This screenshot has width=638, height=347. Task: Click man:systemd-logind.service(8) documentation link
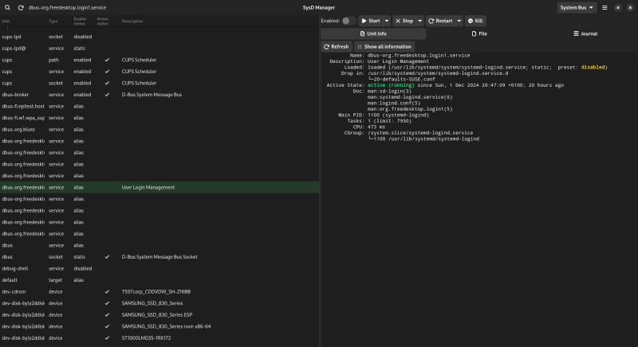tap(410, 97)
